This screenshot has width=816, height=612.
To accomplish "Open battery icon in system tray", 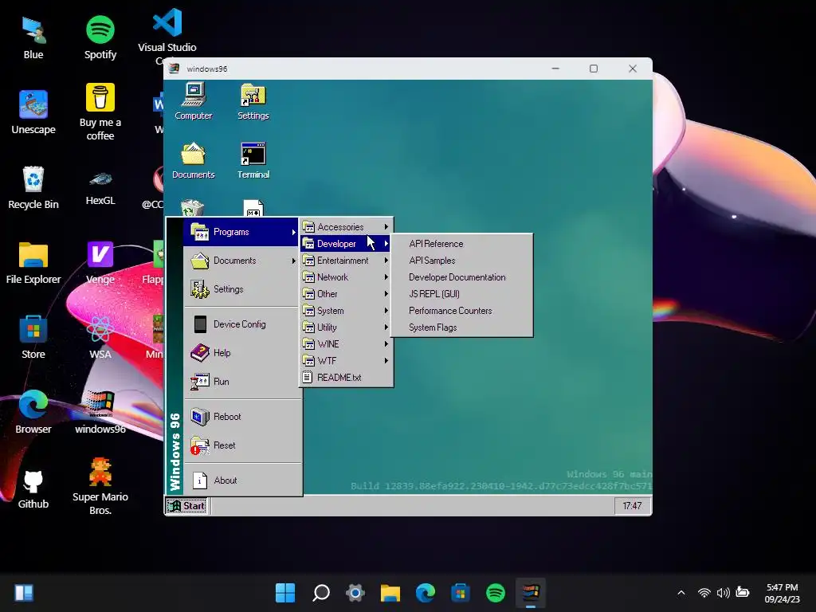I will coord(743,593).
